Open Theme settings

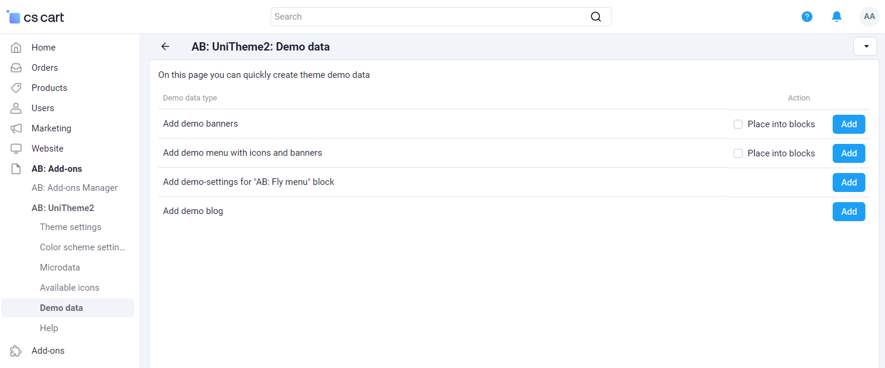coord(70,227)
